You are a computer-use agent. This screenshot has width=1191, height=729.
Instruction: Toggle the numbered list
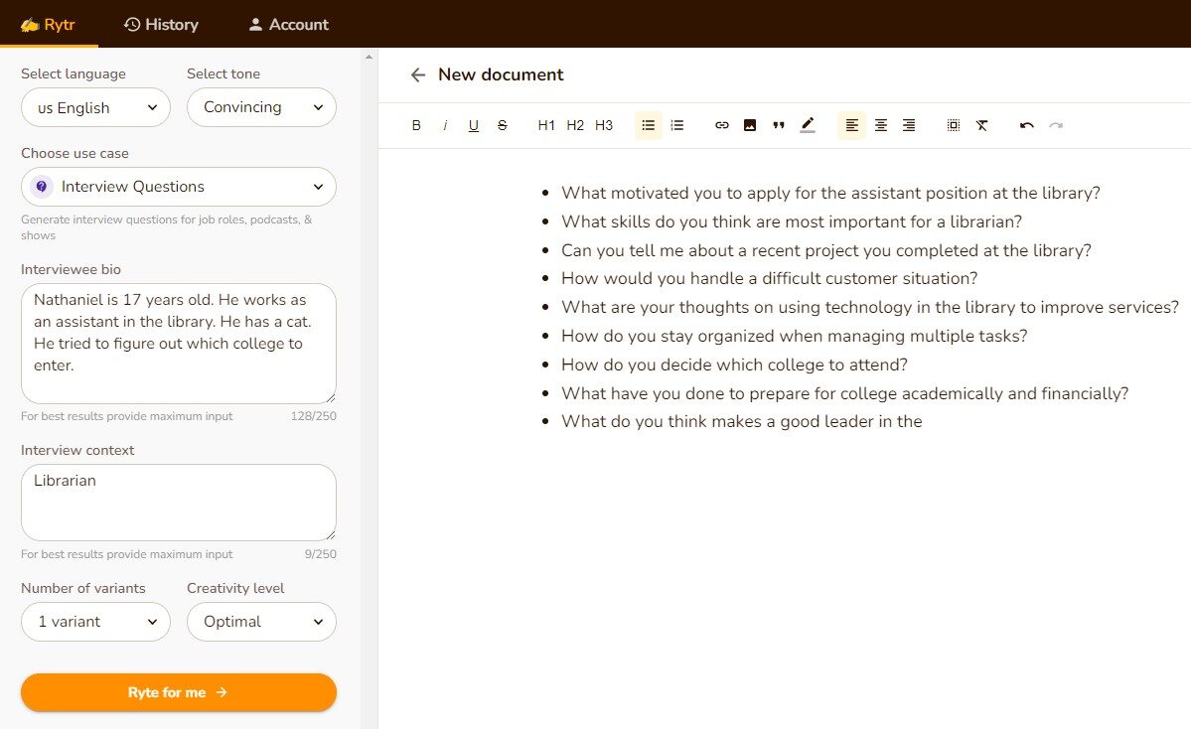677,125
